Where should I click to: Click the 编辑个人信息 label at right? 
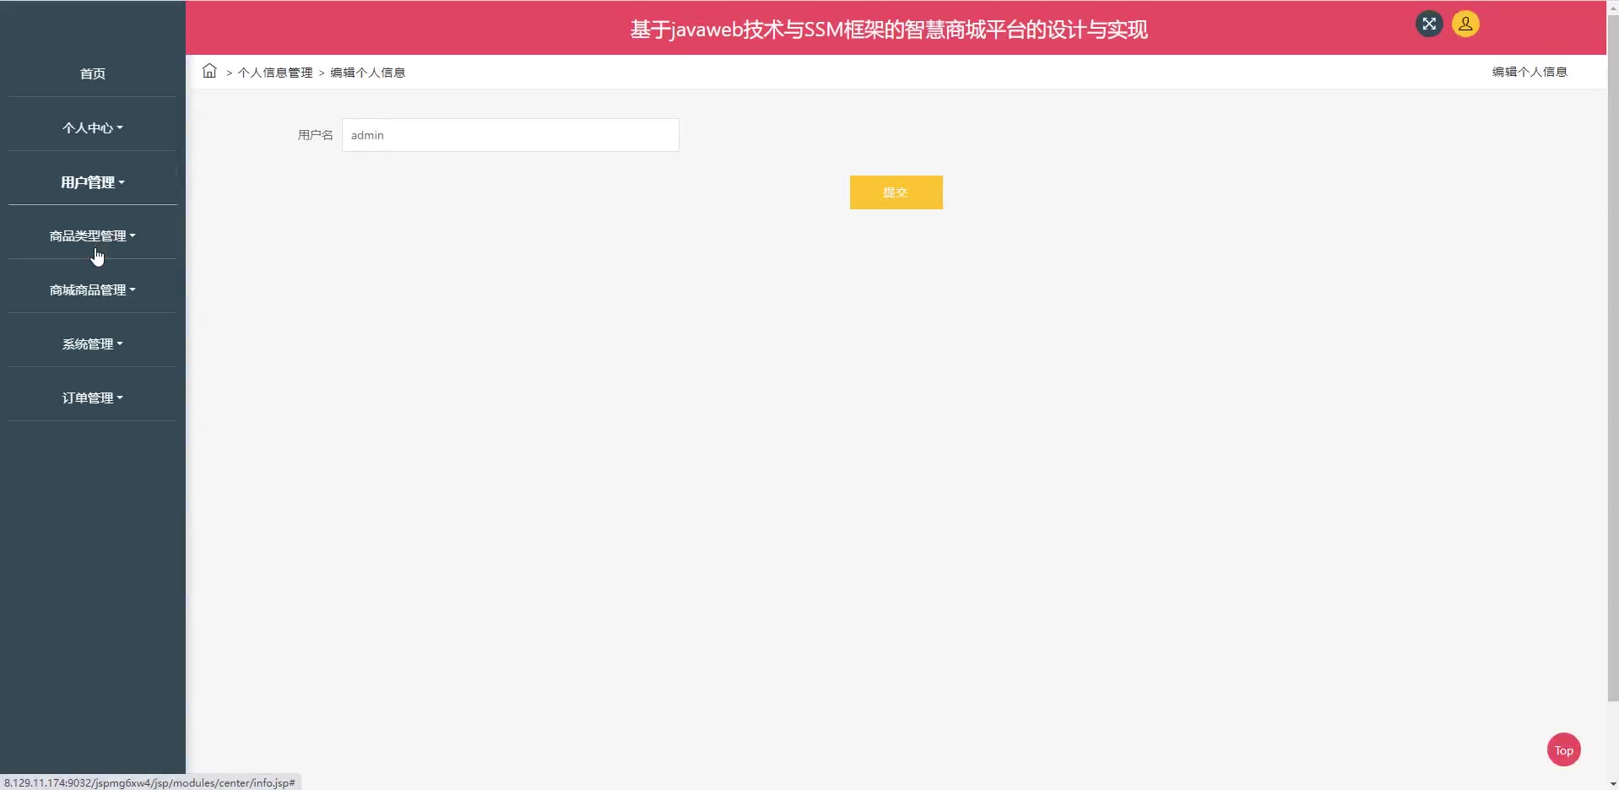pyautogui.click(x=1530, y=72)
